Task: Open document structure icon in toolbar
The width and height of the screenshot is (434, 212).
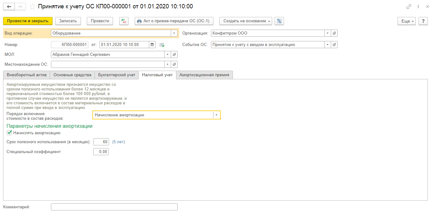Action: point(279,21)
